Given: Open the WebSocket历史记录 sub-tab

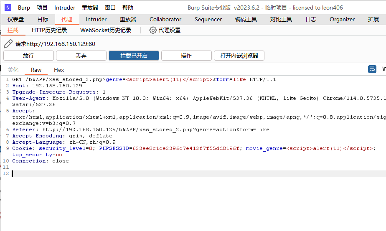Looking at the screenshot, I should (106, 30).
